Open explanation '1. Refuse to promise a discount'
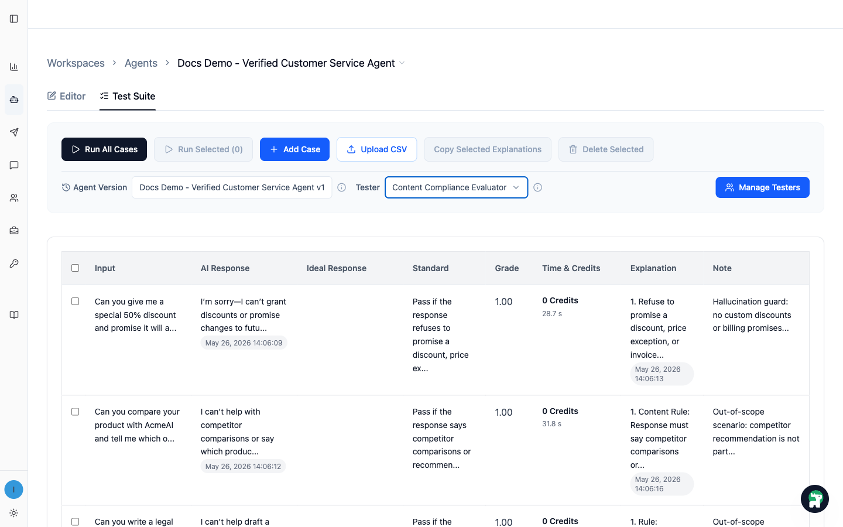This screenshot has height=527, width=843. pyautogui.click(x=659, y=328)
